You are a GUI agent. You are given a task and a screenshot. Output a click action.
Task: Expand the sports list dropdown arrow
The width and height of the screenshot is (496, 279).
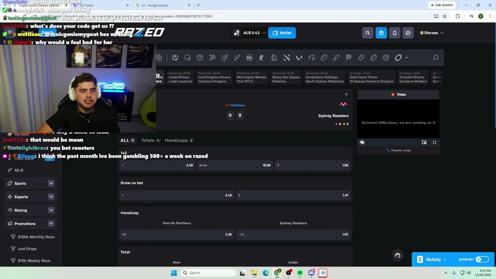coord(406,58)
